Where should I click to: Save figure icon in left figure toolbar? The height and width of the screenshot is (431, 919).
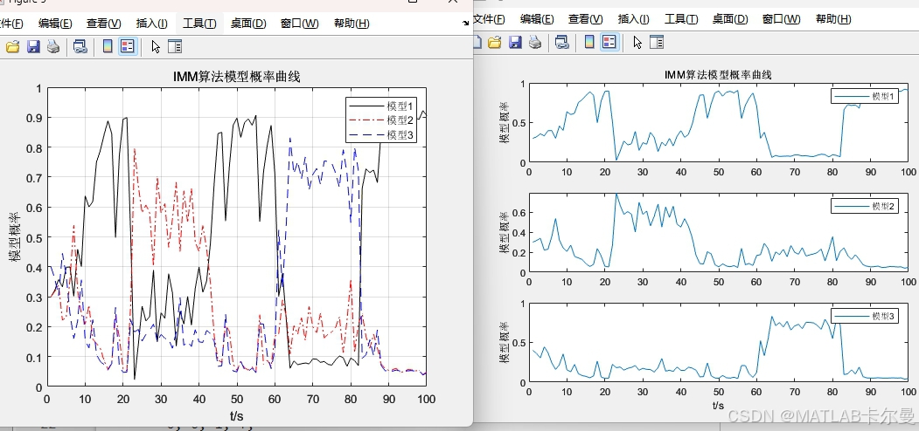[33, 46]
